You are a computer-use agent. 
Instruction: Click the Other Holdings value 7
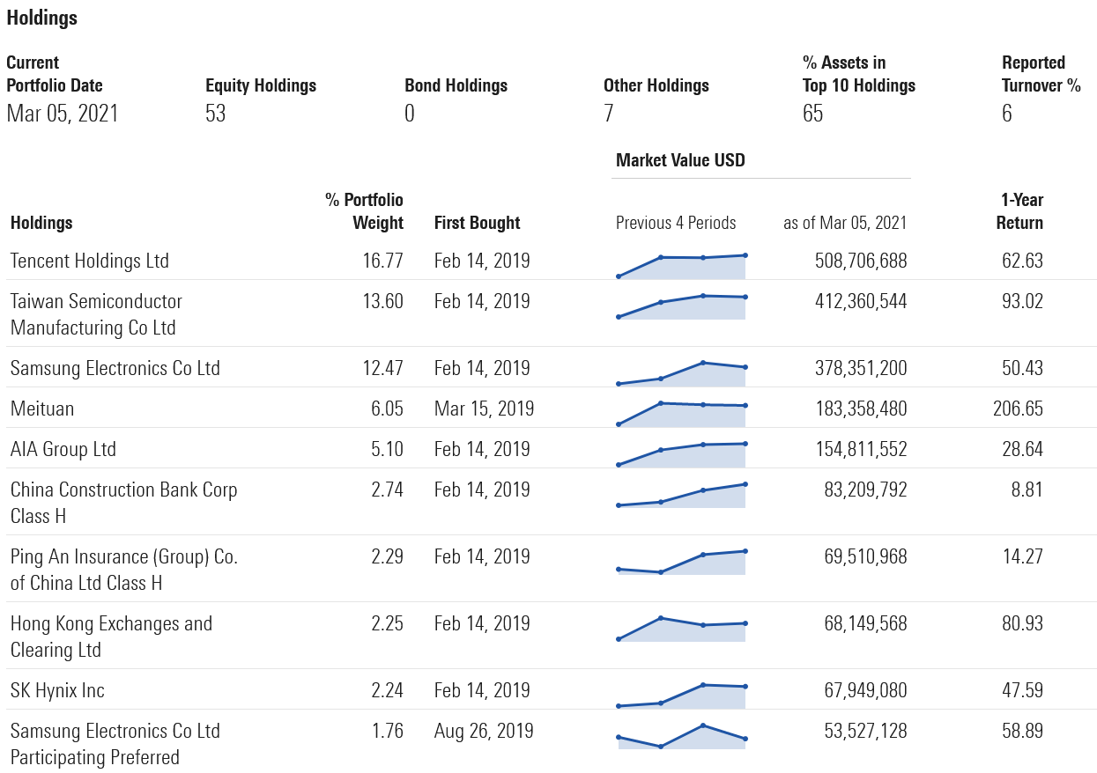tap(609, 113)
